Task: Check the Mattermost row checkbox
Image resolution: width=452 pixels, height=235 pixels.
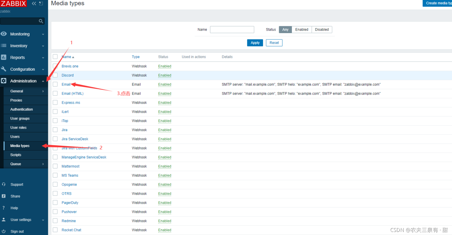Action: click(x=55, y=166)
